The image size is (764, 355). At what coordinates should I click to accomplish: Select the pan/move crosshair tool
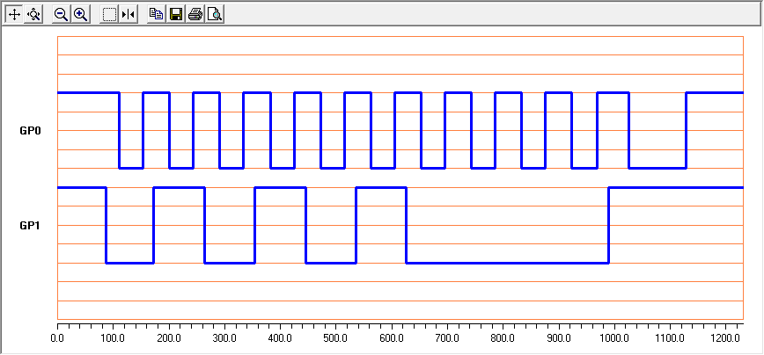(x=14, y=14)
